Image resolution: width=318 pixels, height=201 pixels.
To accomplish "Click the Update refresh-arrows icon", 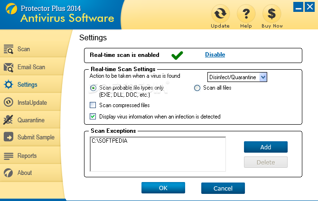I will (220, 13).
